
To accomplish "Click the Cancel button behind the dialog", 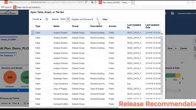I will pos(183,48).
